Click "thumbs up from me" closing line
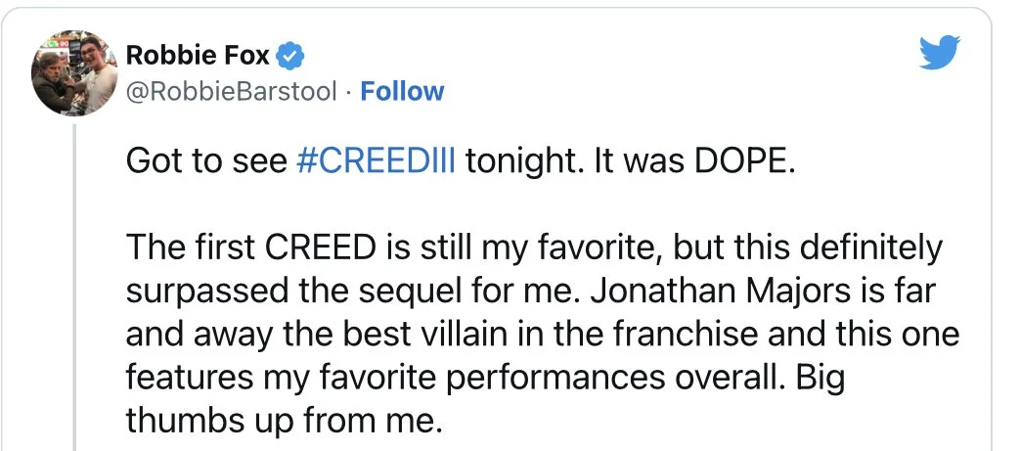 pyautogui.click(x=284, y=421)
